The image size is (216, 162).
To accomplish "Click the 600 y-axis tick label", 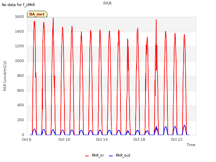I will tap(21, 90).
